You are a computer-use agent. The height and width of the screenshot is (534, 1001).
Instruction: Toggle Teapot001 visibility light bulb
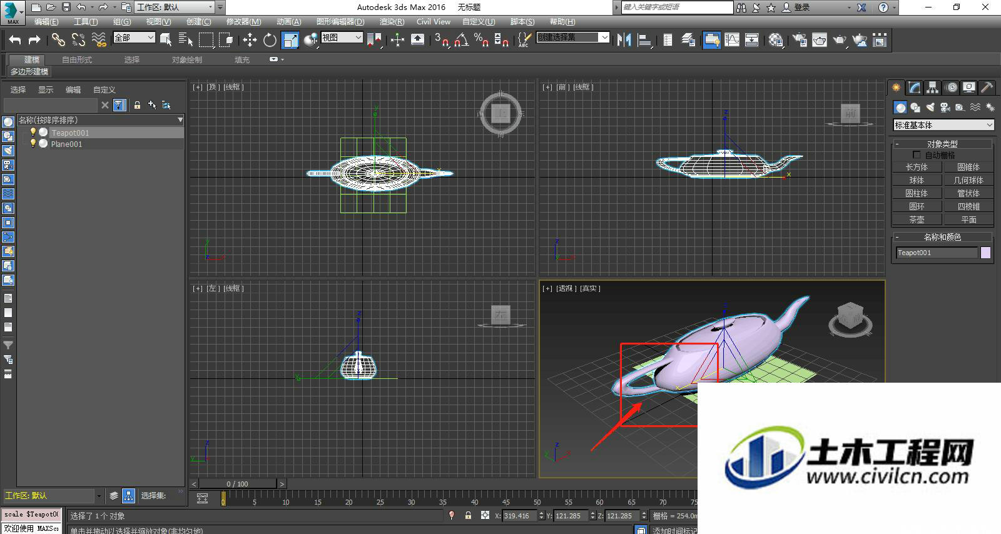(x=33, y=132)
